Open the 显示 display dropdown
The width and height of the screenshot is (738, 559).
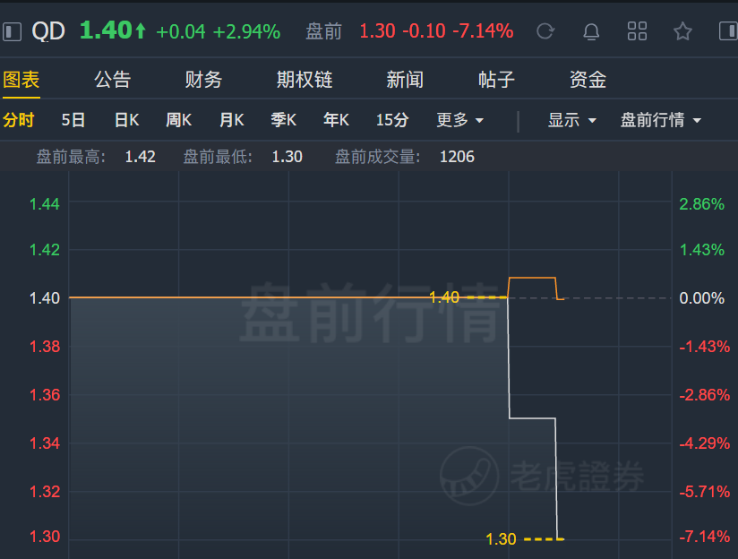571,120
